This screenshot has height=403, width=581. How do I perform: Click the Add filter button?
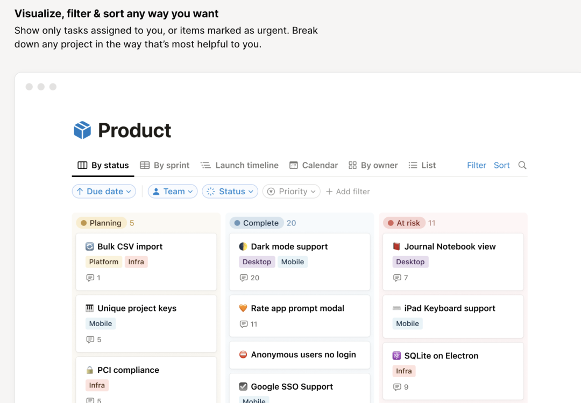point(348,192)
